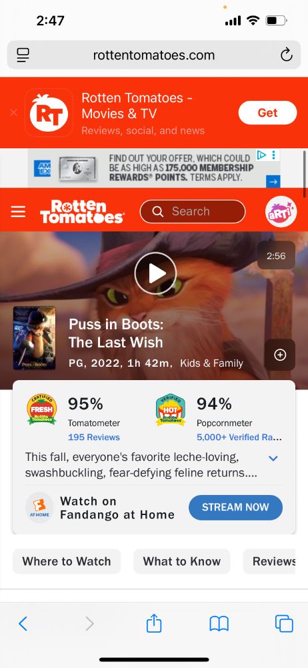The image size is (308, 668).
Task: Open the 195 Reviews link
Action: (93, 437)
